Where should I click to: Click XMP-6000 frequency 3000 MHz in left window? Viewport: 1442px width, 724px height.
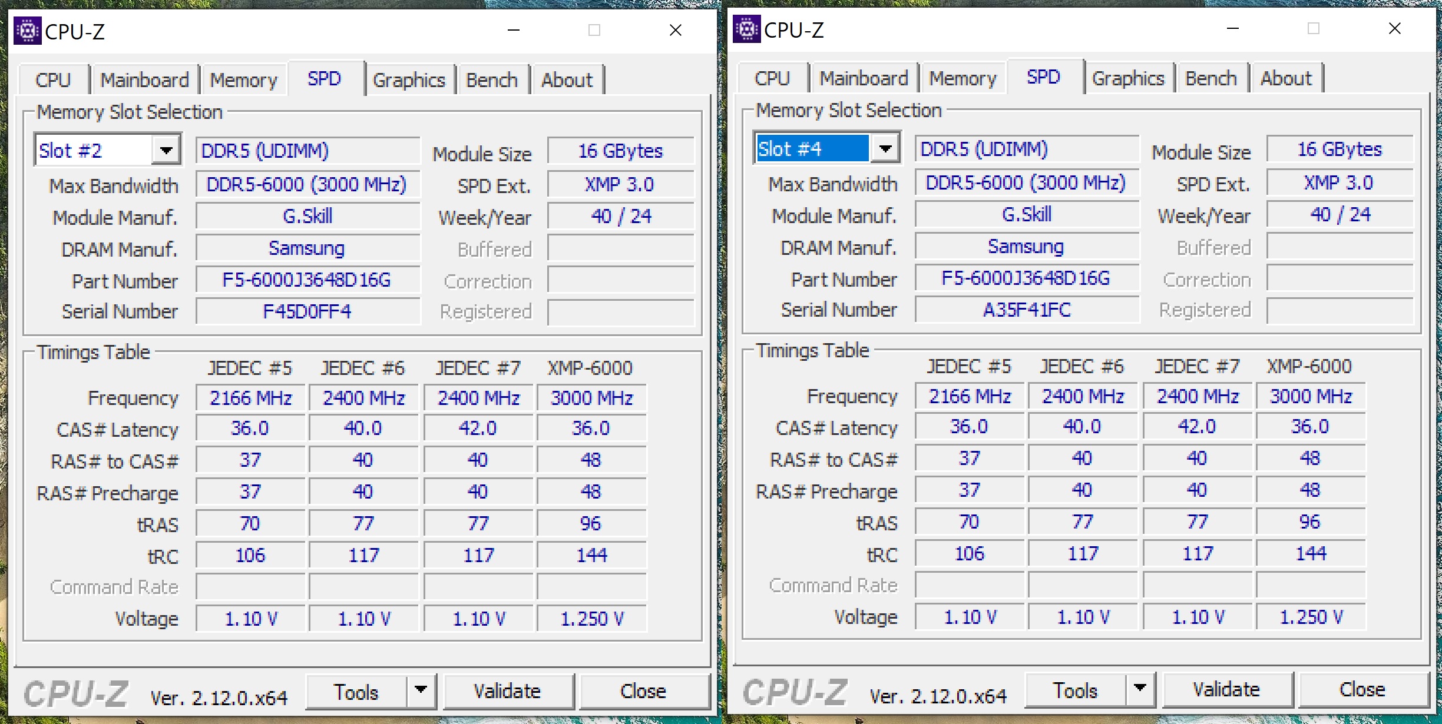(592, 398)
